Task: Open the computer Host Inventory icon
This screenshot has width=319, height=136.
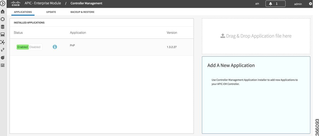Action: click(x=3, y=34)
